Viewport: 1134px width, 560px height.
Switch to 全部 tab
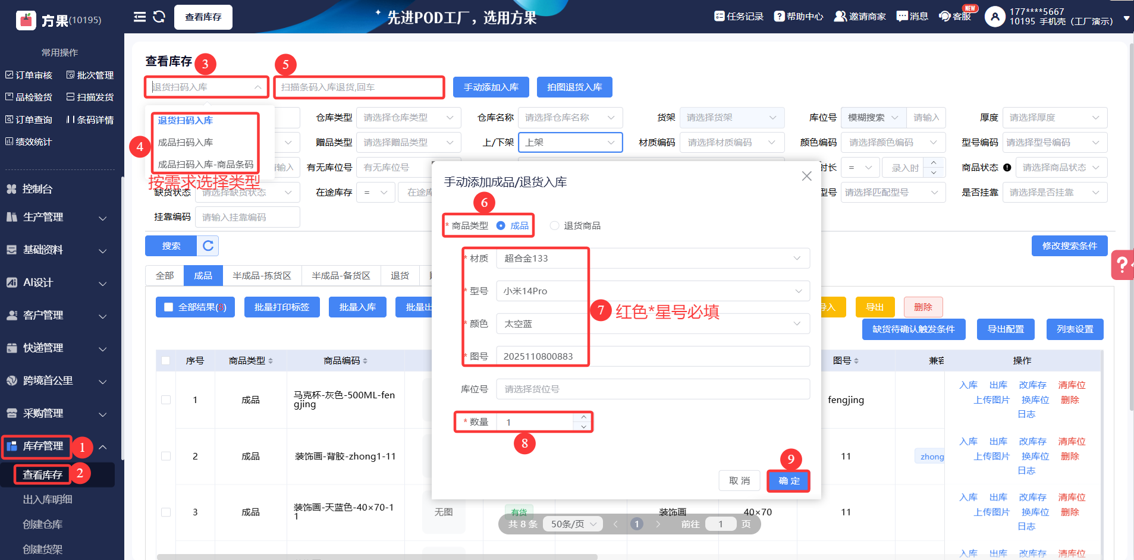(x=165, y=275)
